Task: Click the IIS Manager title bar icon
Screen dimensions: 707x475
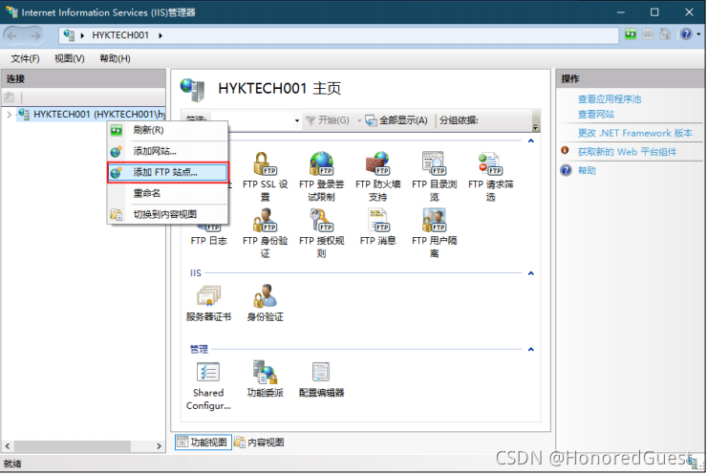Action: (x=11, y=11)
